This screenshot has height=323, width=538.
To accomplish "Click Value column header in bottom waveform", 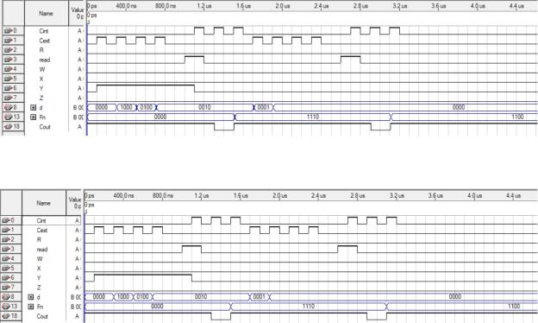I will [x=74, y=203].
